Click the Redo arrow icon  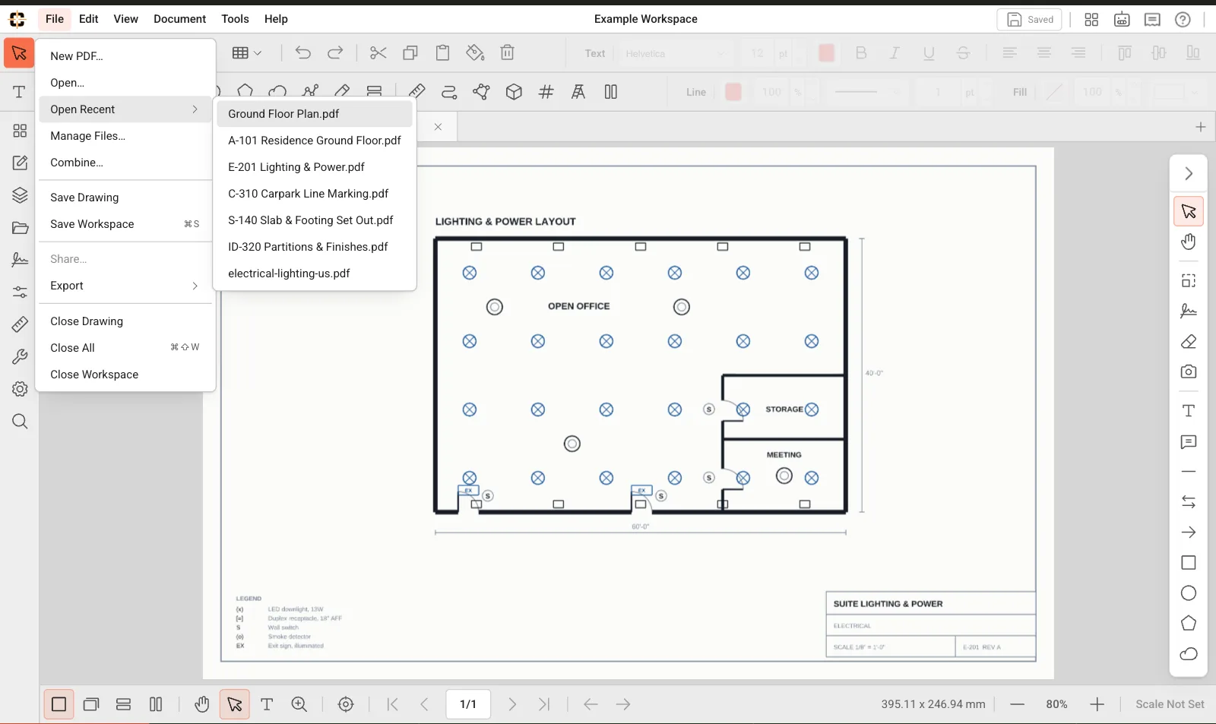pyautogui.click(x=335, y=53)
